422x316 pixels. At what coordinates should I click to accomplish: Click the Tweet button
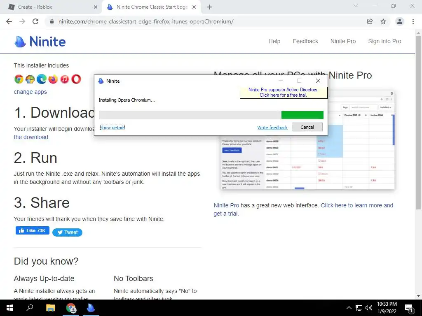(67, 232)
